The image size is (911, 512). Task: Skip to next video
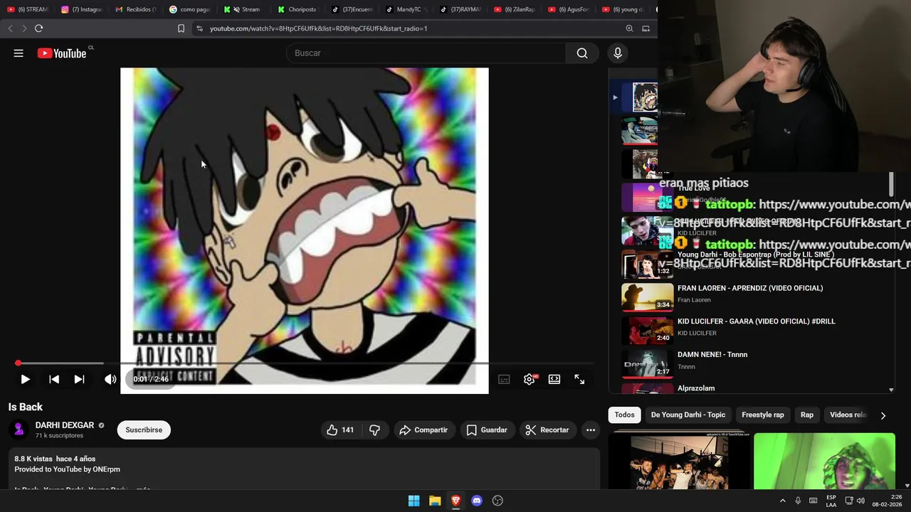click(80, 379)
